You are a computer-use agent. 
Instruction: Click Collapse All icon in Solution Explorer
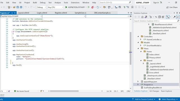(159, 17)
